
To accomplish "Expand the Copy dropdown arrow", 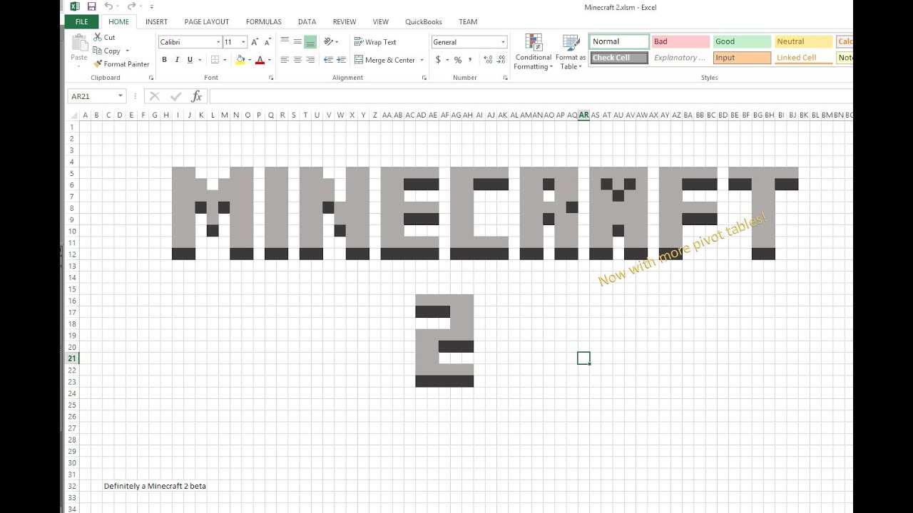I will point(127,51).
